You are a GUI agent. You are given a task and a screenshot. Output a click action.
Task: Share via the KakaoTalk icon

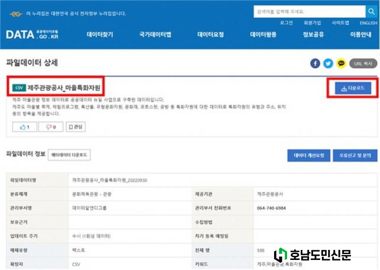click(341, 63)
